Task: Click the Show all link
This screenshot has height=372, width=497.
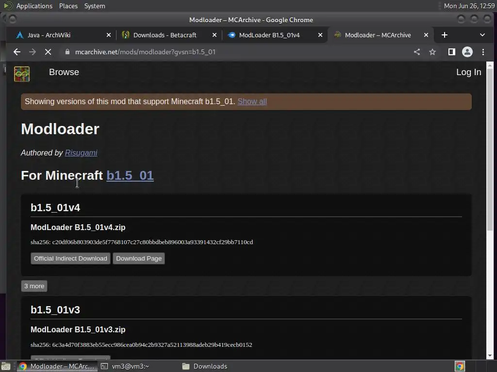Action: (252, 102)
